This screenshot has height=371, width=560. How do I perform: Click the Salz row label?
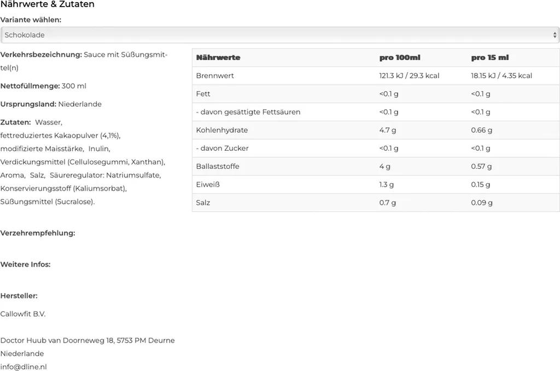pos(203,203)
